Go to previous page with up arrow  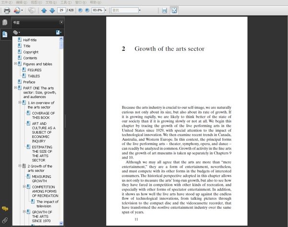click(44, 10)
